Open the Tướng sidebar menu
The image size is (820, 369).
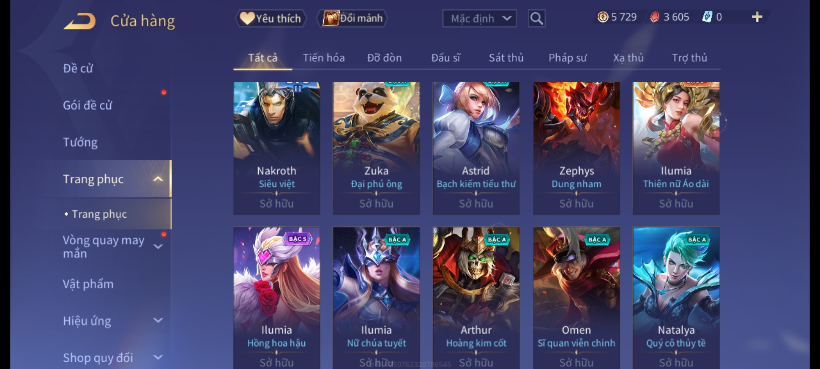(80, 142)
